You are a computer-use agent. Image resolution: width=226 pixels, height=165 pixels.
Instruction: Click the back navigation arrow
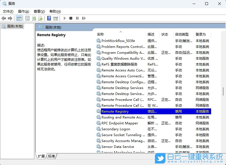4,18
